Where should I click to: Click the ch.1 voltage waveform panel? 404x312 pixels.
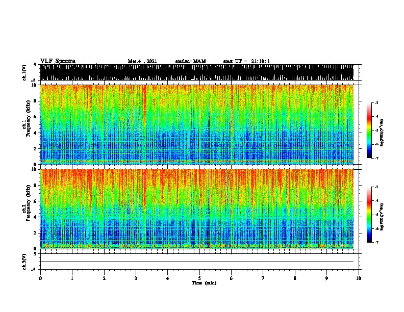point(196,72)
